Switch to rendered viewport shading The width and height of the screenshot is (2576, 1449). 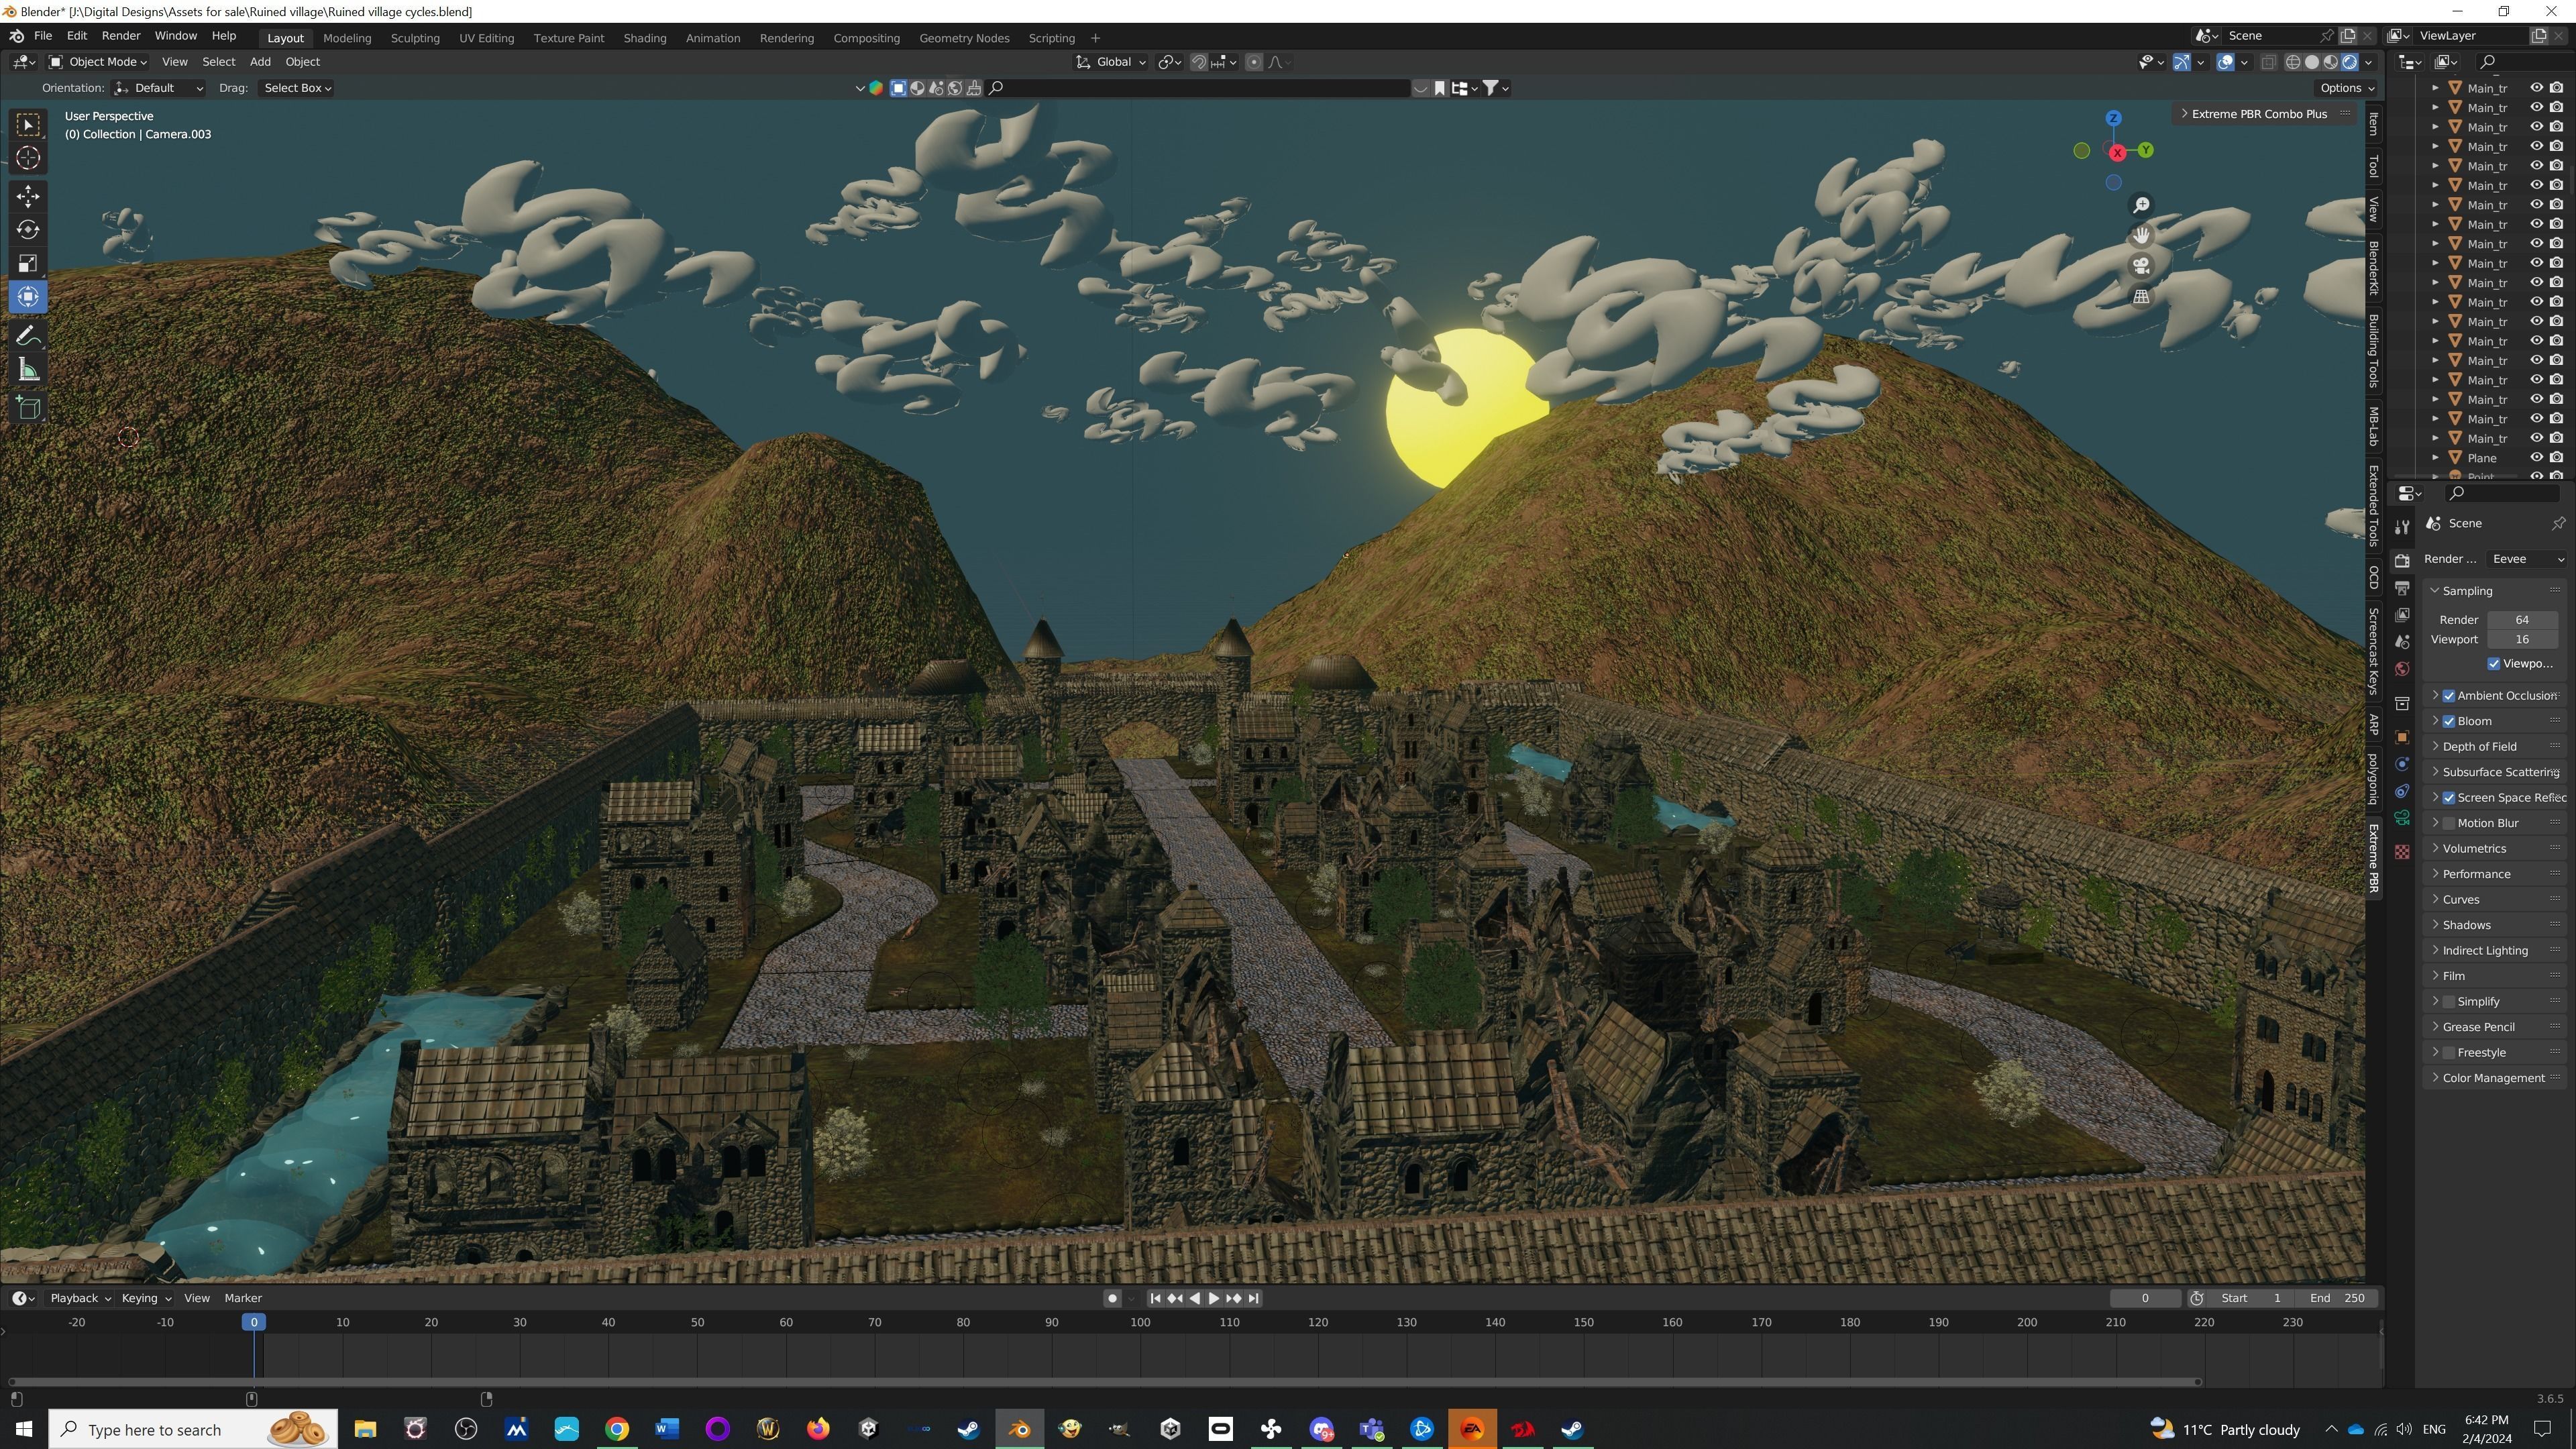click(x=2350, y=62)
